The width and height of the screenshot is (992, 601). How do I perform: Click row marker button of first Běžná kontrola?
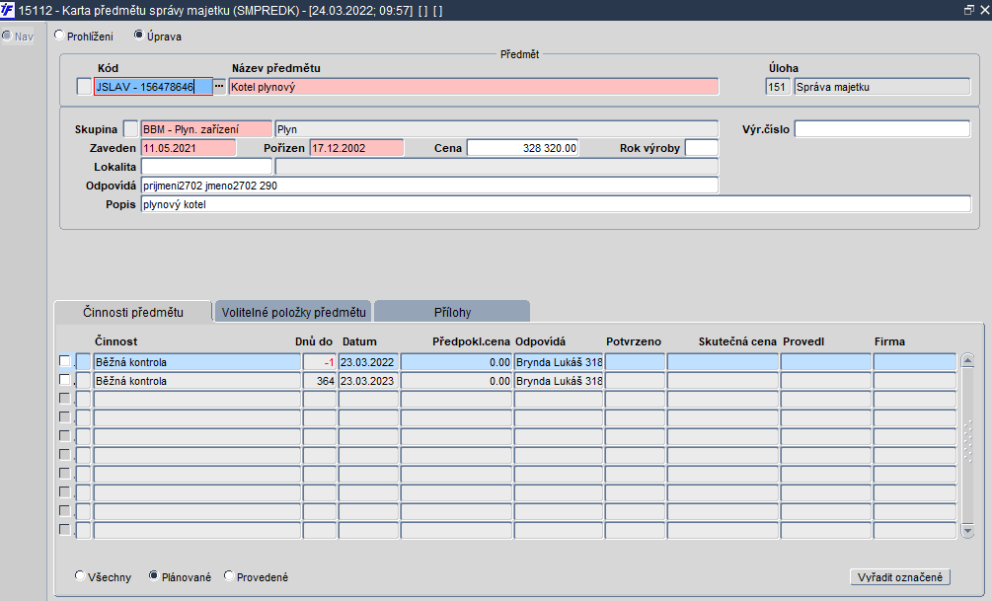[x=84, y=362]
